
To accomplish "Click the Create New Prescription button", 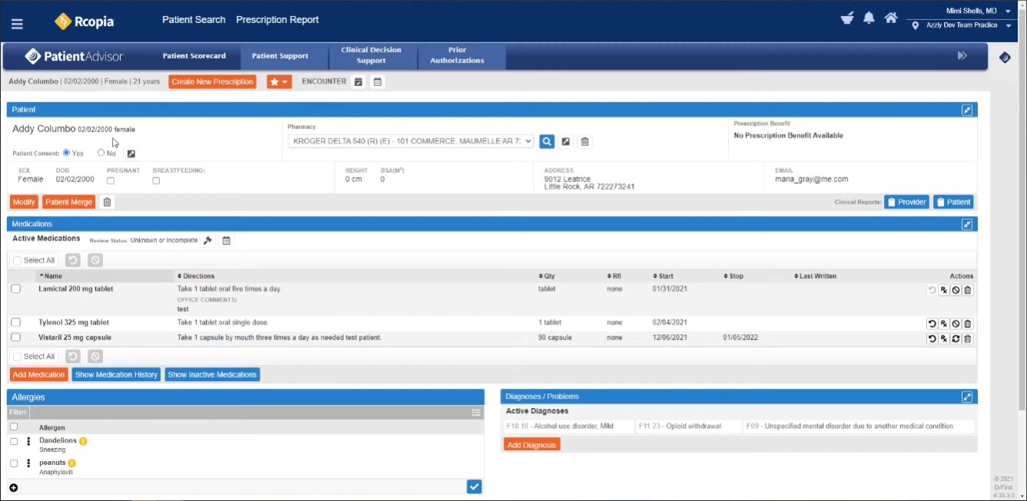I will (x=212, y=81).
